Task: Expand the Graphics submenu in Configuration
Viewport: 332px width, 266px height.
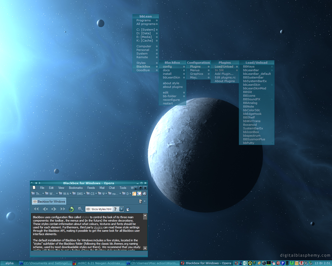Action: pos(198,74)
